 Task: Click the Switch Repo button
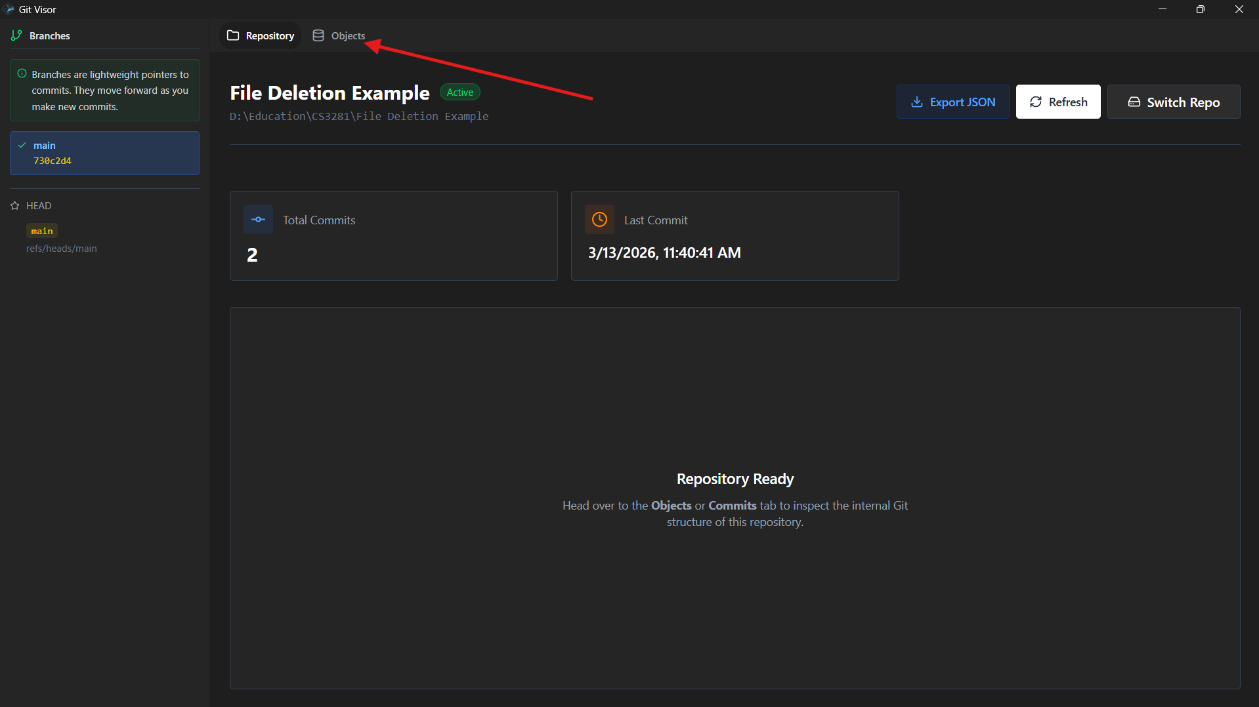(x=1173, y=102)
